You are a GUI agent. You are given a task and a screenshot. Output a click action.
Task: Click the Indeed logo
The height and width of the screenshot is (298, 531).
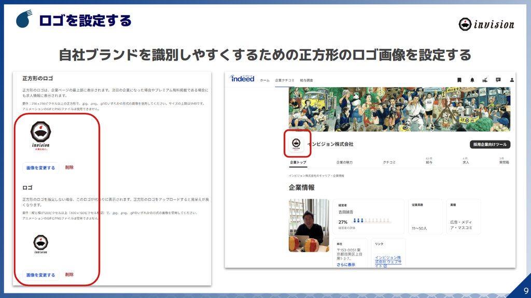pyautogui.click(x=242, y=79)
